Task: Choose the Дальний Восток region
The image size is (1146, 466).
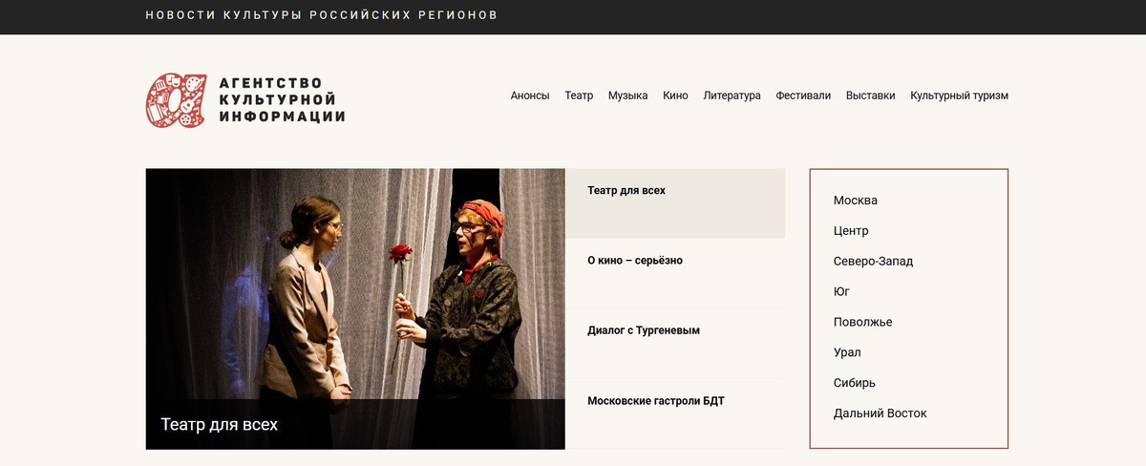Action: click(880, 413)
